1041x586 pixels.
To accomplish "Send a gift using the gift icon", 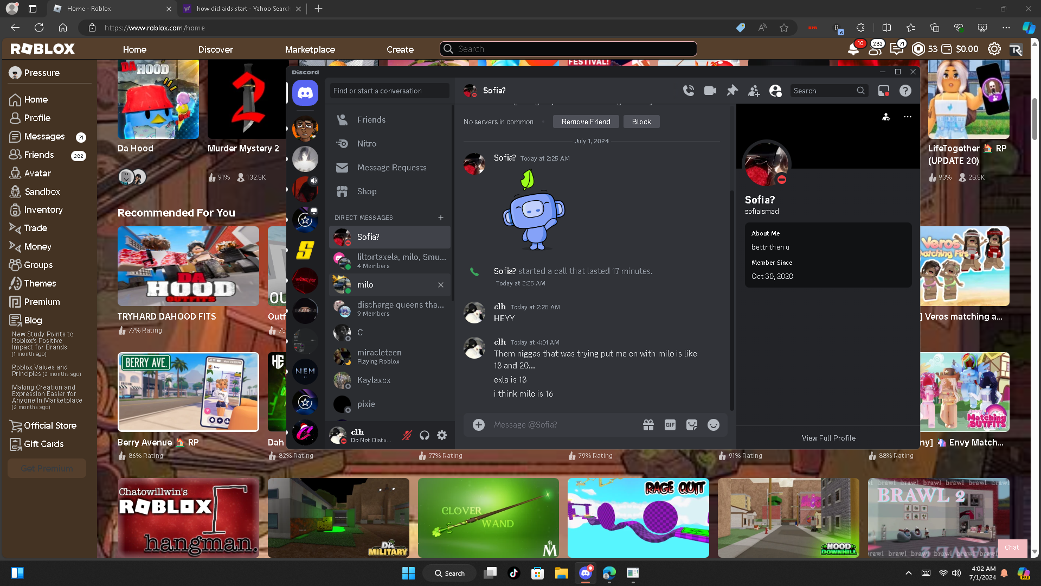I will pos(648,425).
